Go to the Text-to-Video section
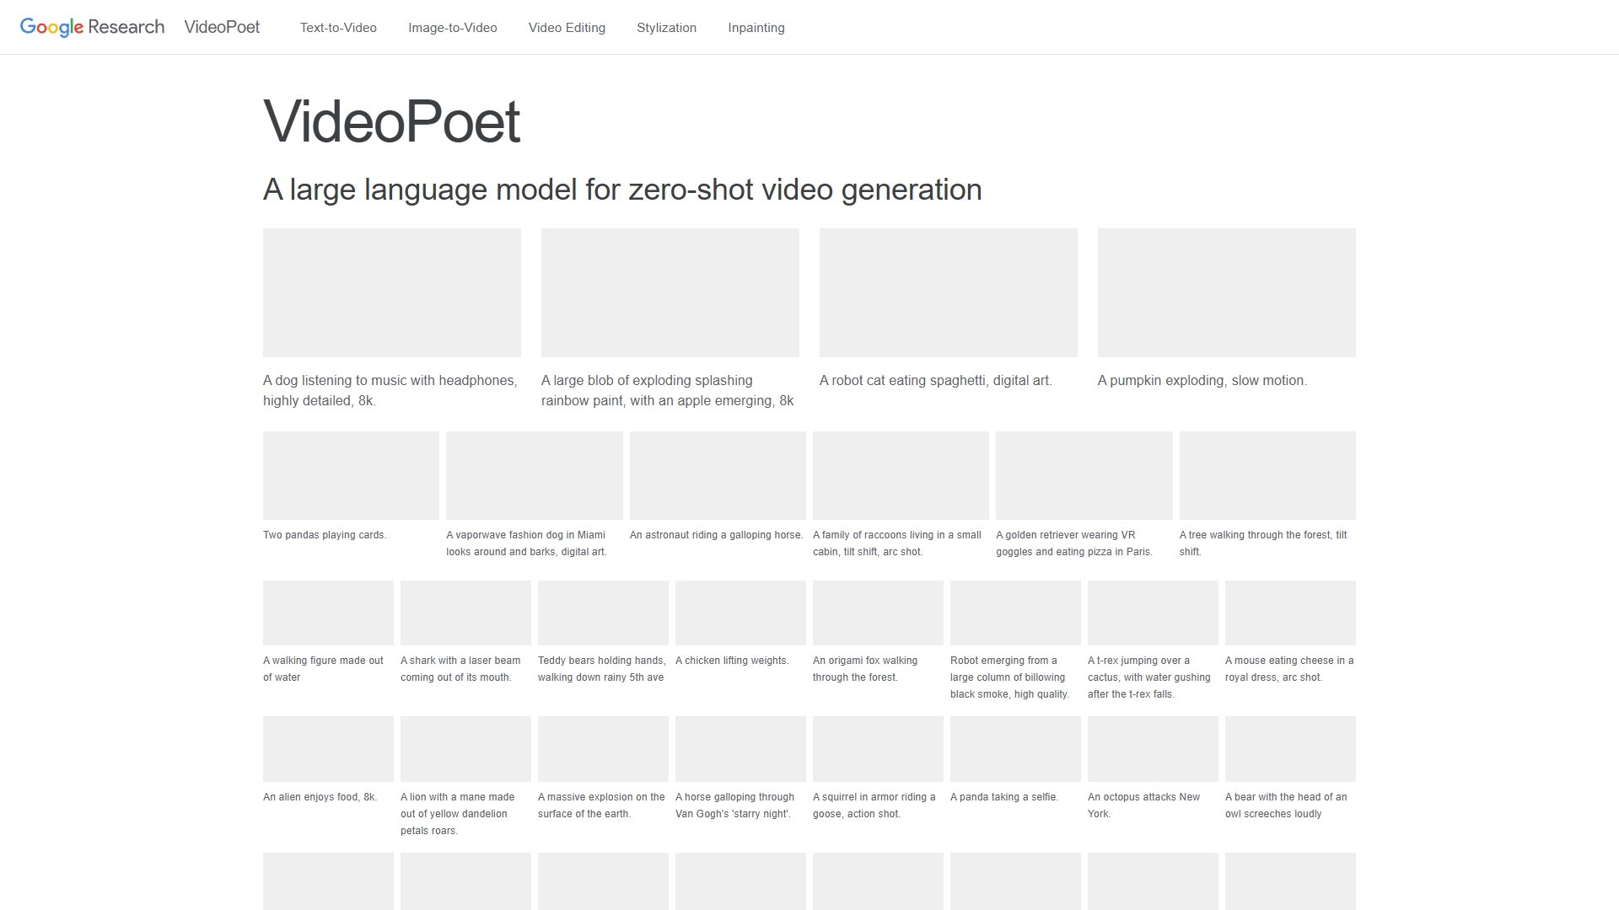The height and width of the screenshot is (910, 1619). [338, 28]
